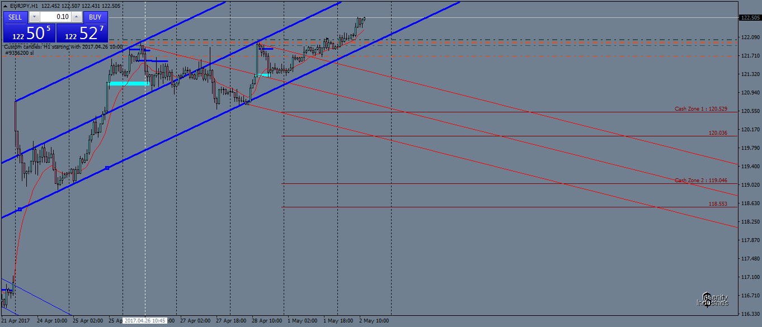The height and width of the screenshot is (327, 762).
Task: Click the 2 May 10:00 axis label
Action: coord(373,321)
